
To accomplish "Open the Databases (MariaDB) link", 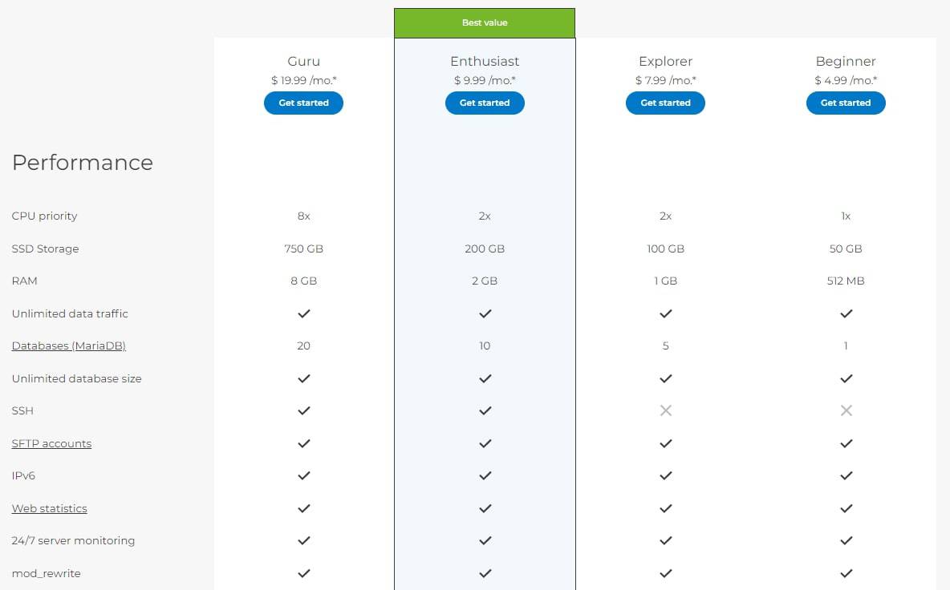I will (68, 346).
